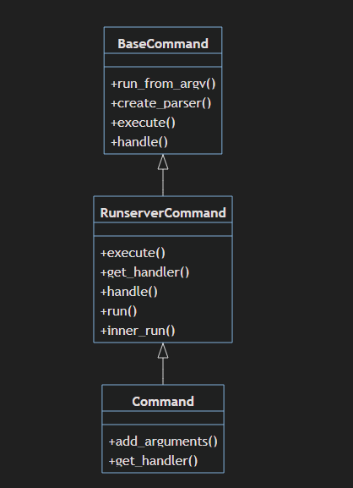Click the +run() method
This screenshot has width=353, height=488.
[x=118, y=311]
